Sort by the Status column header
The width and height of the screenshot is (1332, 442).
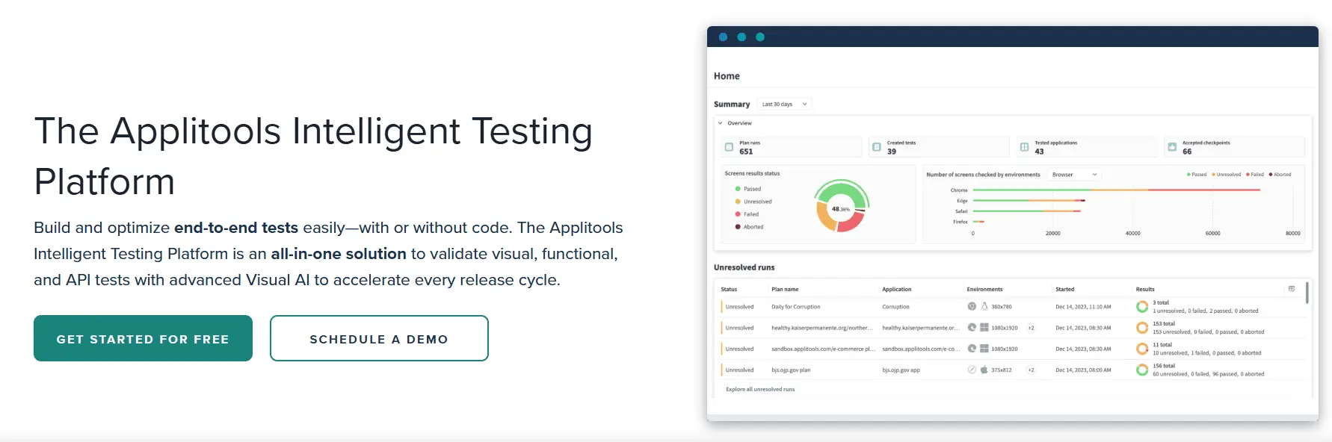pyautogui.click(x=729, y=289)
